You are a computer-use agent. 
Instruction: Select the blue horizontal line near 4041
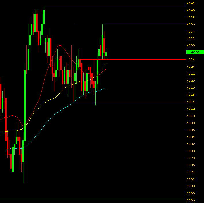click(115, 7)
